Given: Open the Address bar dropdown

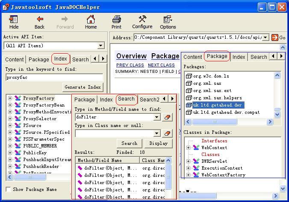Looking at the screenshot, I should point(265,38).
